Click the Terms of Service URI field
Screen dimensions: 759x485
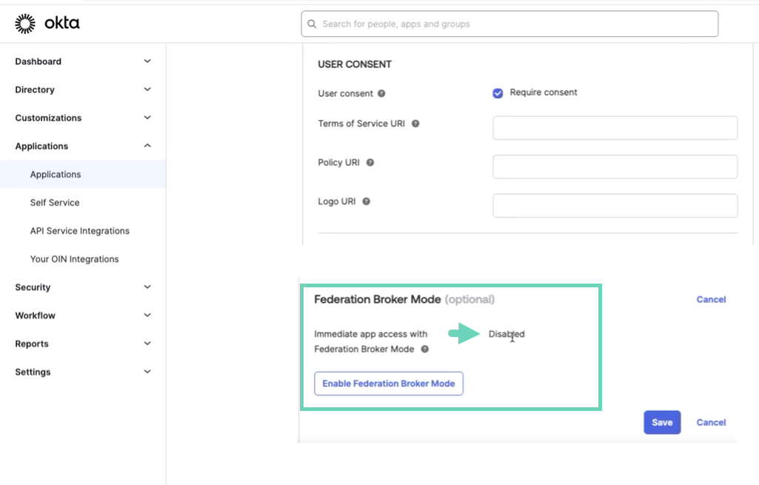[615, 128]
